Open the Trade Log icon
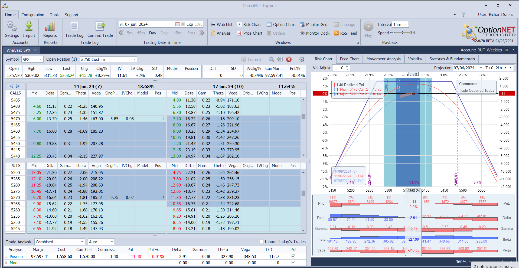Image resolution: width=519 pixels, height=268 pixels. (x=74, y=27)
